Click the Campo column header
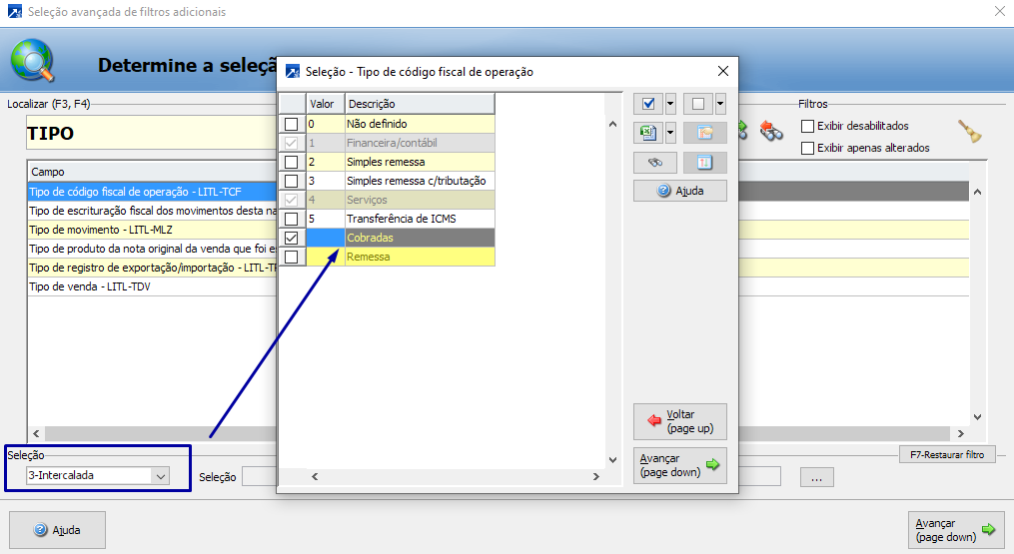Viewport: 1014px width, 554px height. [153, 172]
